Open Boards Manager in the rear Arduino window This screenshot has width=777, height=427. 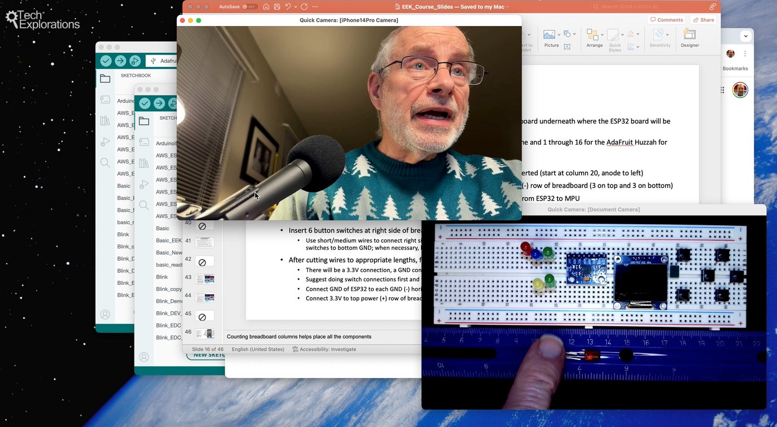(105, 100)
